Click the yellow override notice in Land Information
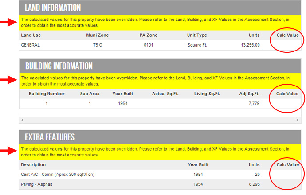This screenshot has width=306, height=195. [x=160, y=23]
